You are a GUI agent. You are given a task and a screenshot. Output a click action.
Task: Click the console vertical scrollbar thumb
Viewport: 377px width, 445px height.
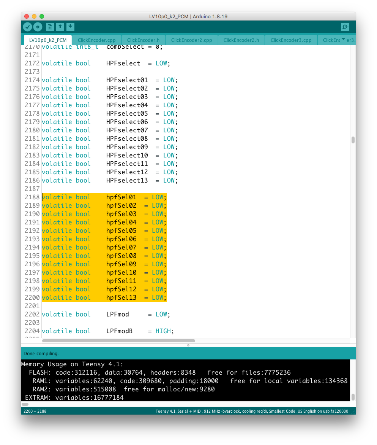pos(353,397)
